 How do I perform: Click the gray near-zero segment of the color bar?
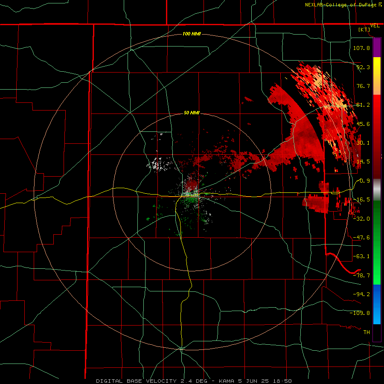[x=377, y=190]
